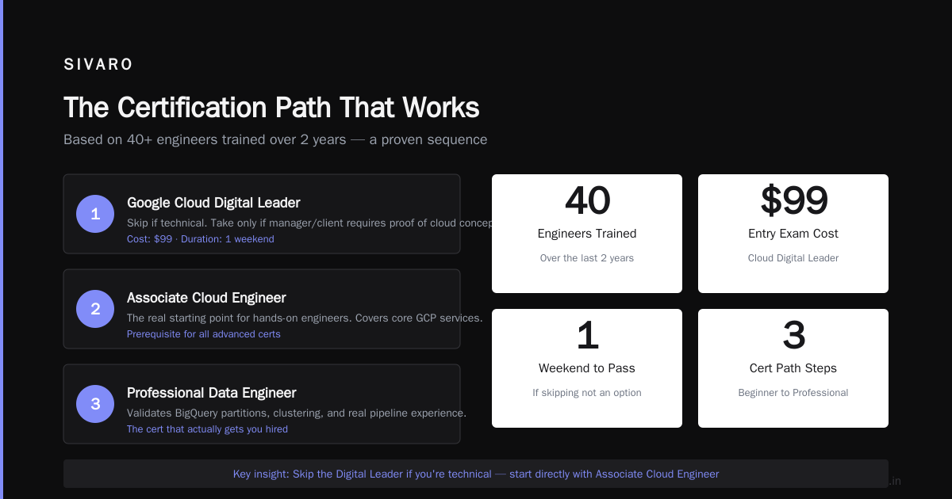Click the SIVARO brand name

[x=98, y=64]
